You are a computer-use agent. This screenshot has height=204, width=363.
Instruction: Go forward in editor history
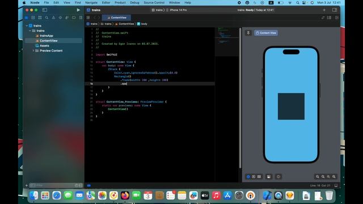click(99, 18)
